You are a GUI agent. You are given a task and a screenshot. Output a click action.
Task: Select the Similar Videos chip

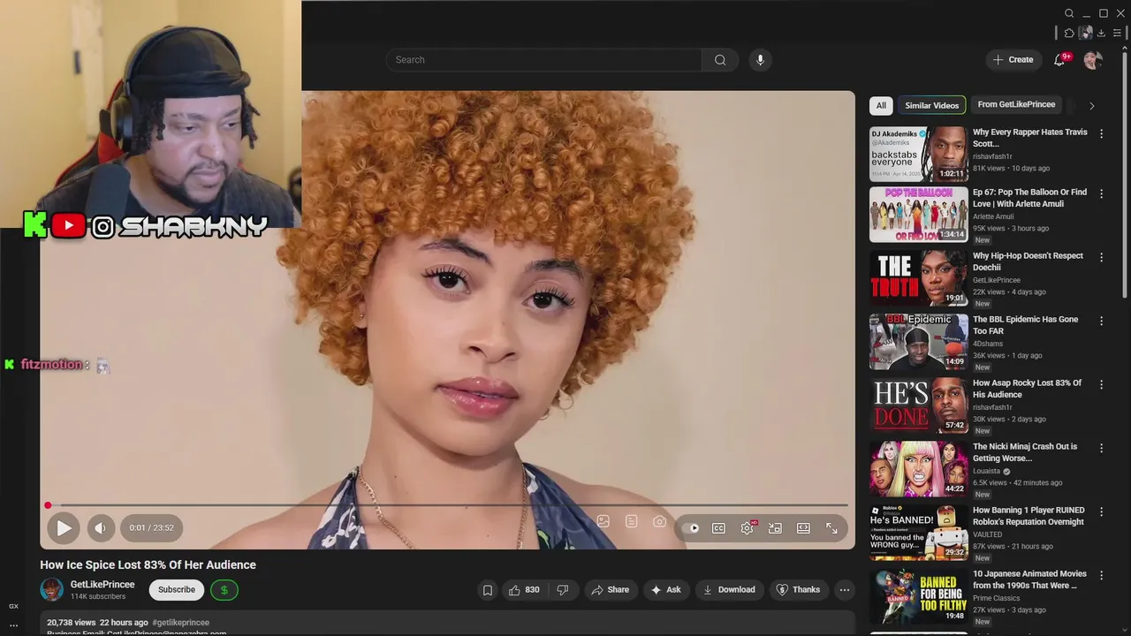pyautogui.click(x=931, y=105)
